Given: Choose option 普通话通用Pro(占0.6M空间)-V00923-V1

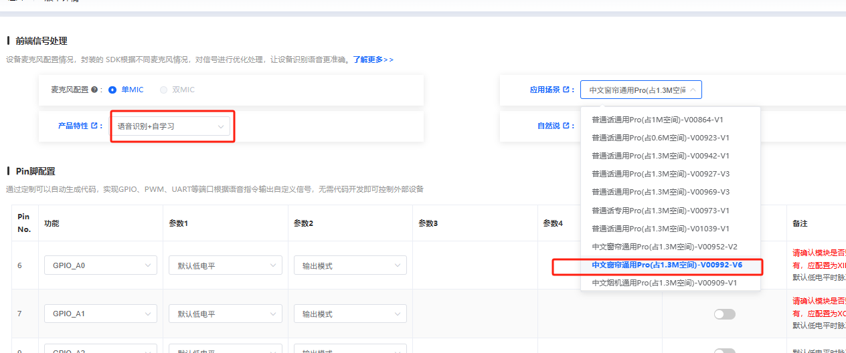Looking at the screenshot, I should (671, 138).
